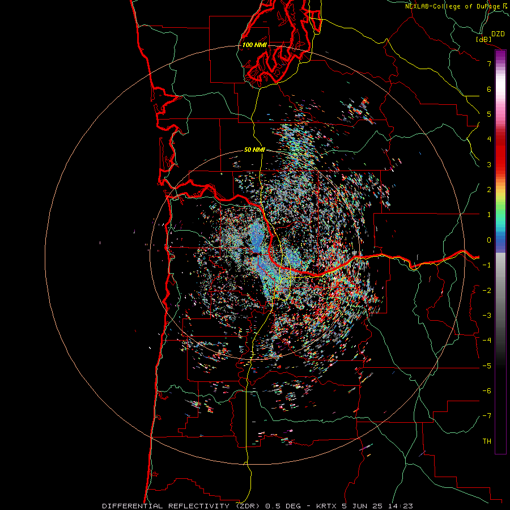Click the "5" value on the color scale
Image resolution: width=510 pixels, height=510 pixels.
pos(489,114)
